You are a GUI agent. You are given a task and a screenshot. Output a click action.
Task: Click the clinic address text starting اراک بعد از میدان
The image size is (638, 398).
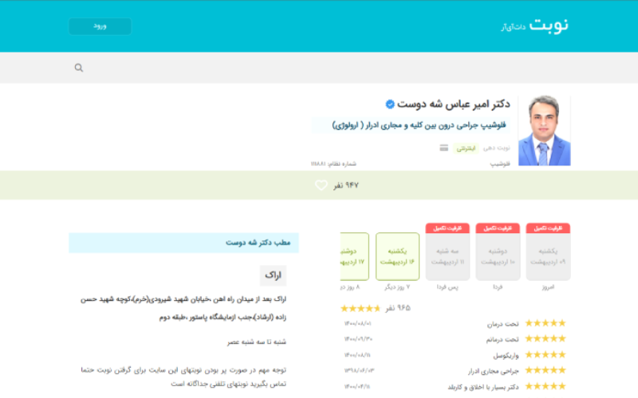183,308
